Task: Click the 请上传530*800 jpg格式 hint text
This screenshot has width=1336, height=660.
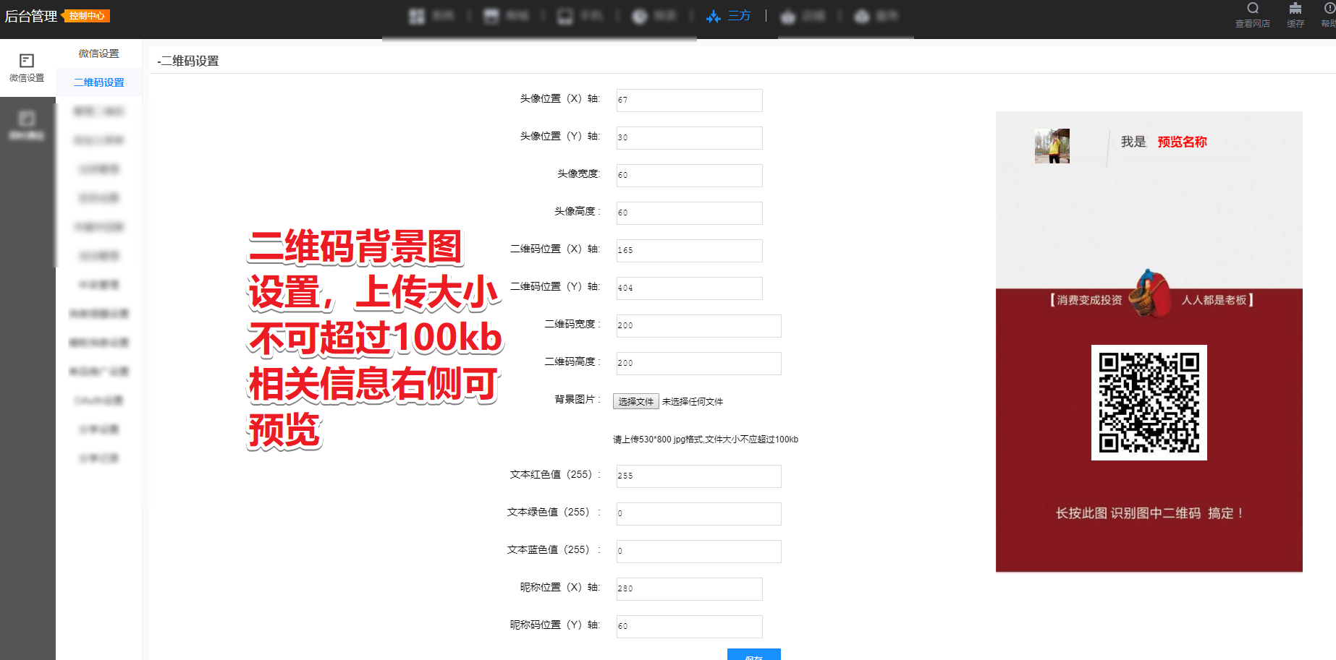Action: 706,440
